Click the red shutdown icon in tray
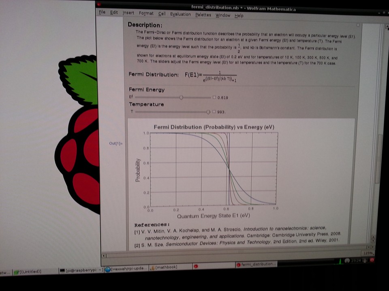The image size is (389, 291). point(372,260)
